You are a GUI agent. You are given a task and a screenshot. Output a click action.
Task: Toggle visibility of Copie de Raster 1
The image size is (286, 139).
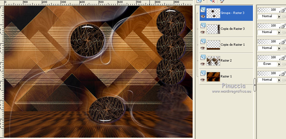[203, 48]
